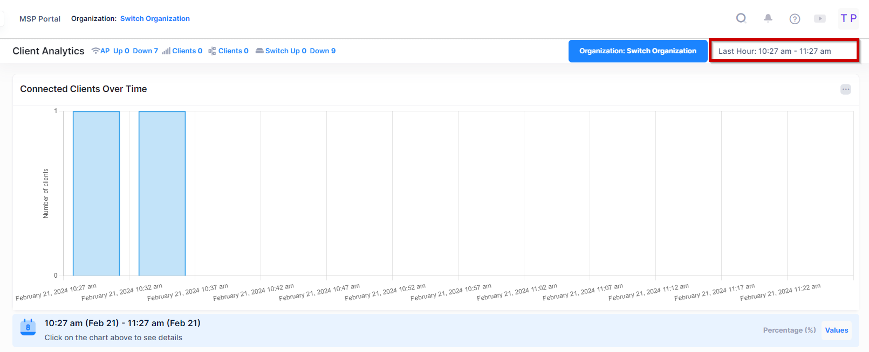Open the TP user profile avatar
This screenshot has height=352, width=869.
pos(849,18)
